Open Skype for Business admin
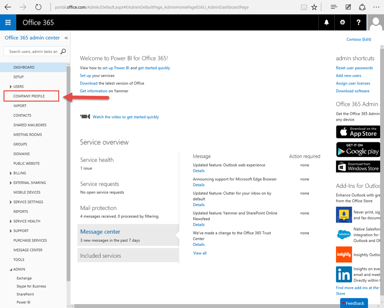 tap(31, 286)
